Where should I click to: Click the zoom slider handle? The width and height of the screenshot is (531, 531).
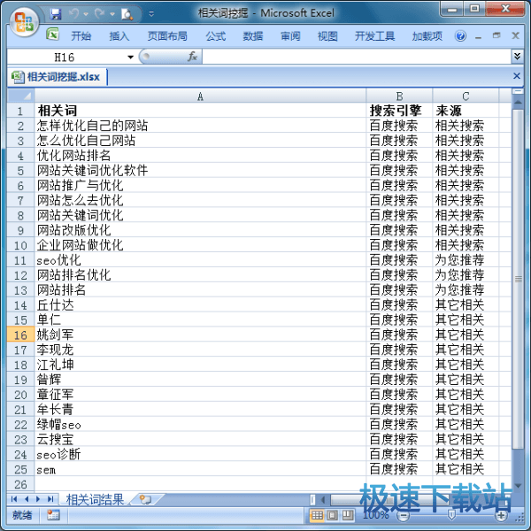(451, 515)
